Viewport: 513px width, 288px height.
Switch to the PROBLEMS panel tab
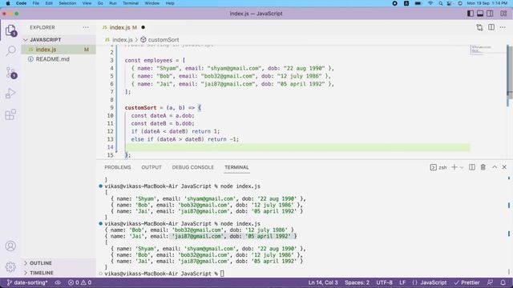click(118, 167)
